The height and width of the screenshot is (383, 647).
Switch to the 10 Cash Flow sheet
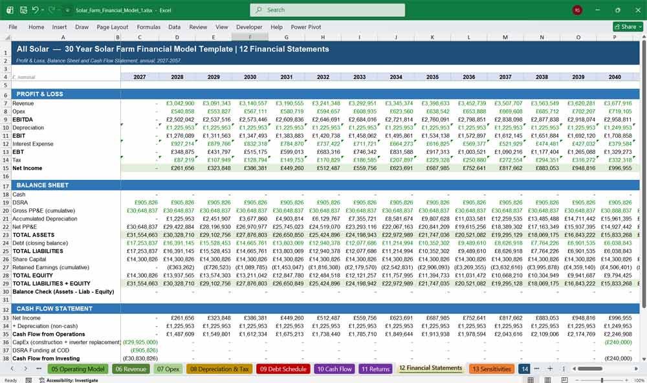(x=334, y=369)
